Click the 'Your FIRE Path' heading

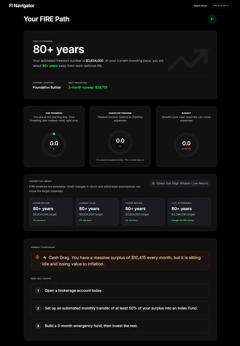tap(46, 19)
